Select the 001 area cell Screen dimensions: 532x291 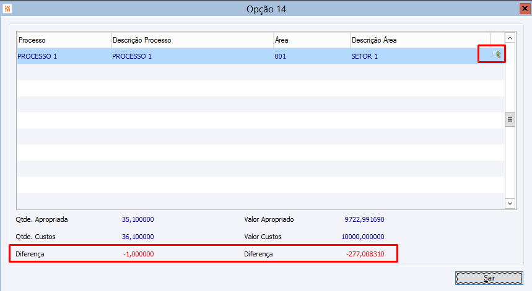click(x=282, y=56)
